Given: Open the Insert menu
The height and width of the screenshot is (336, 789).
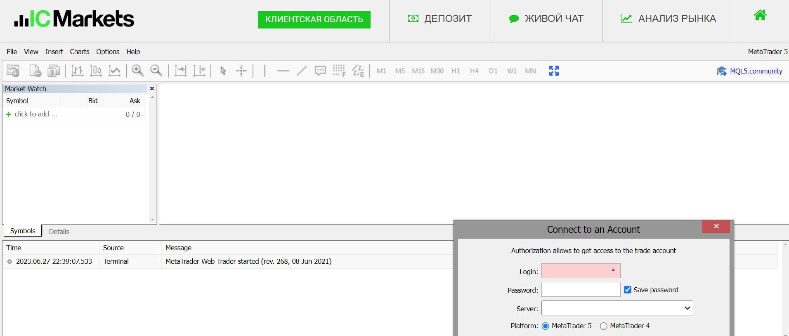Looking at the screenshot, I should [54, 52].
